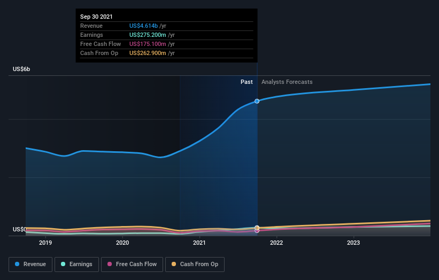Click the blue Revenue data point marker
The width and height of the screenshot is (439, 280).
pyautogui.click(x=257, y=101)
